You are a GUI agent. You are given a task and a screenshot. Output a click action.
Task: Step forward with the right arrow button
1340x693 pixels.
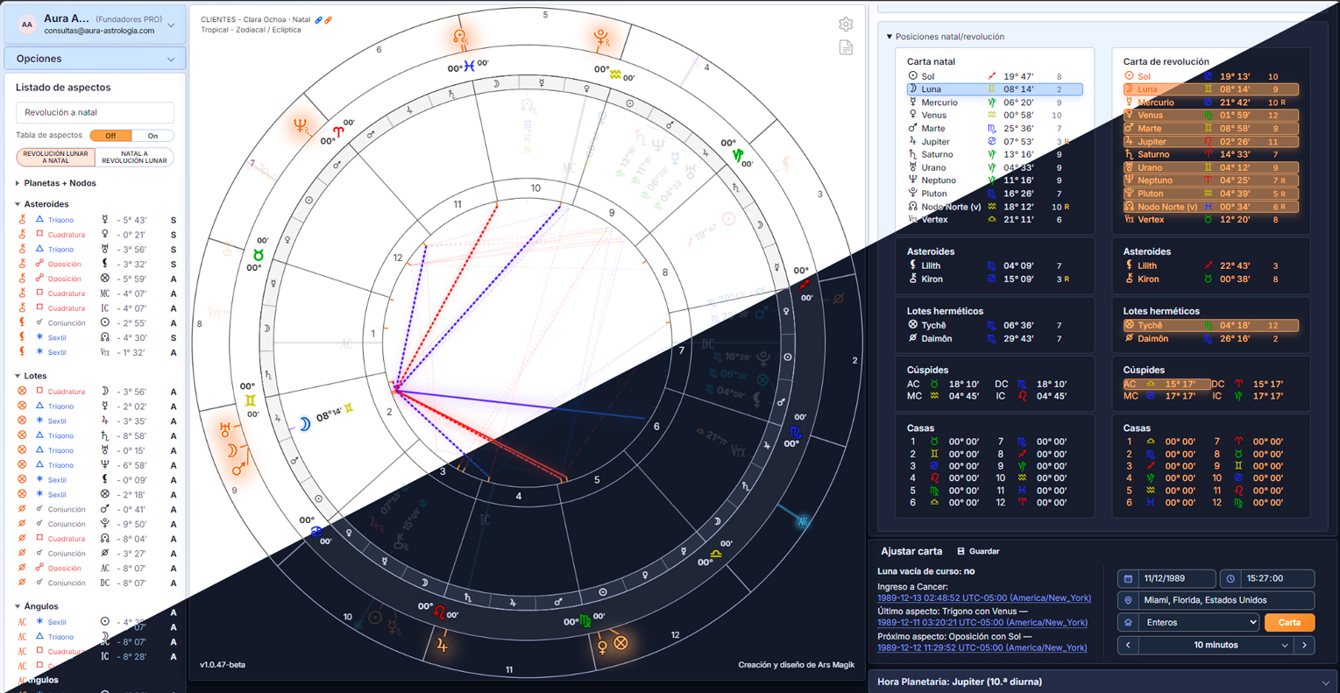click(1305, 645)
